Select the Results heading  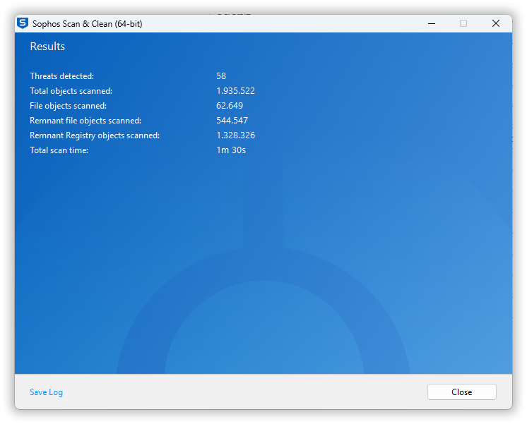(x=47, y=47)
